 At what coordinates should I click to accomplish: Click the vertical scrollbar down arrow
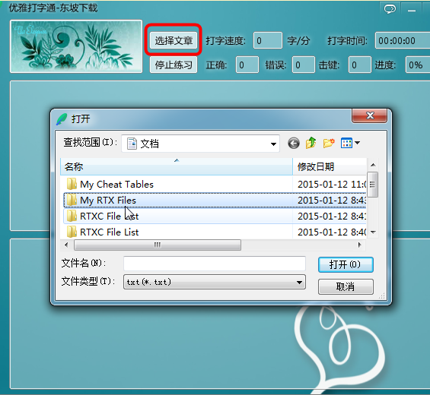pos(373,232)
